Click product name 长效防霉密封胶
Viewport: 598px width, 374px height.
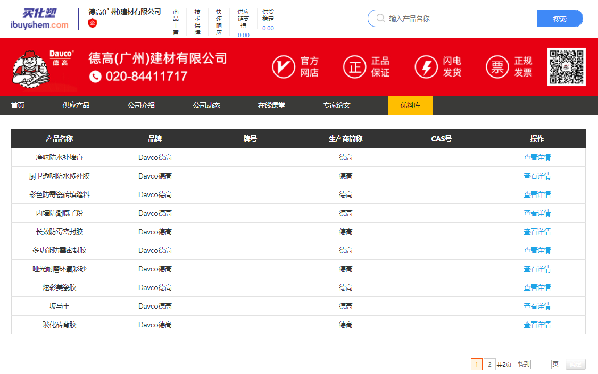click(59, 232)
